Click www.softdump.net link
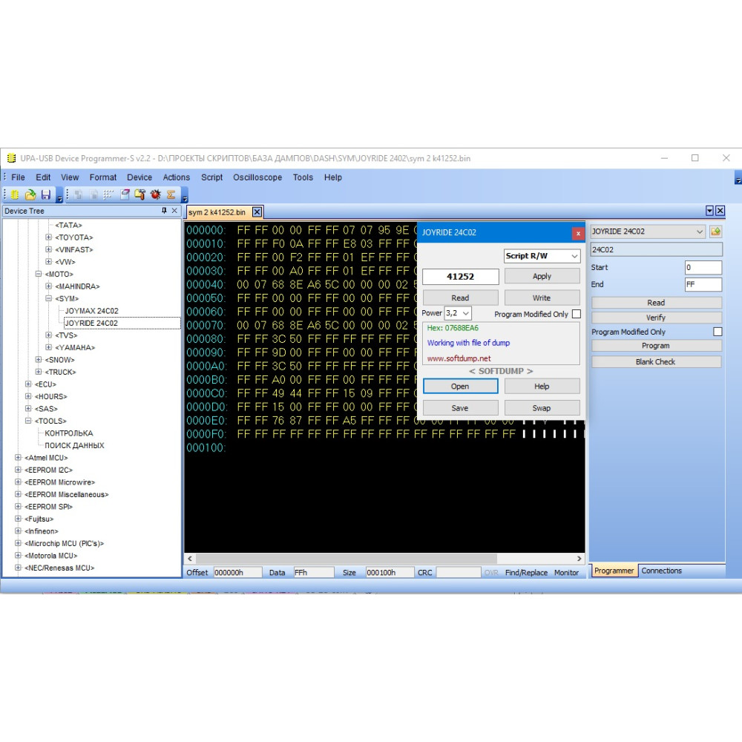Screen dimensions: 742x742 point(459,358)
